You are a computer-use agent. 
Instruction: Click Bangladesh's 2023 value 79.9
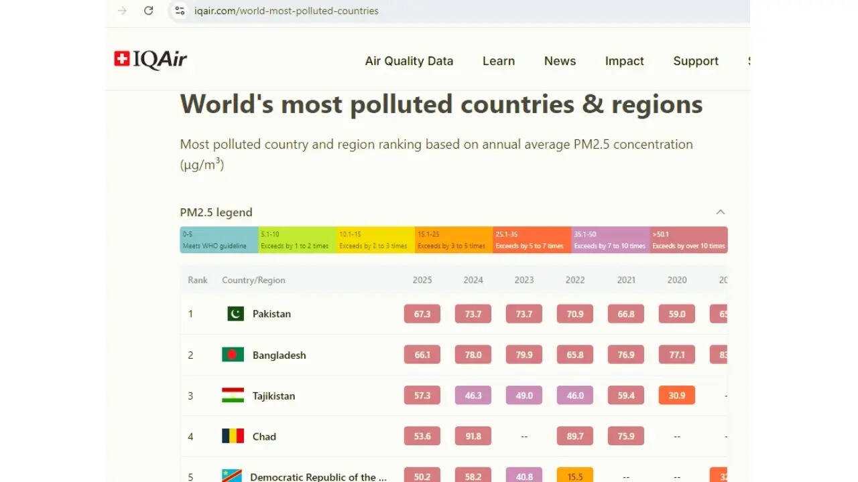click(524, 355)
